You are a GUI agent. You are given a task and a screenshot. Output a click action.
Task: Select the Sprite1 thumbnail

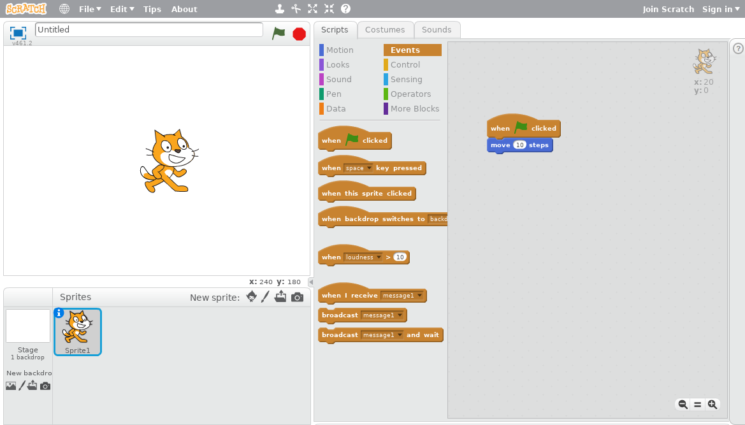(78, 331)
